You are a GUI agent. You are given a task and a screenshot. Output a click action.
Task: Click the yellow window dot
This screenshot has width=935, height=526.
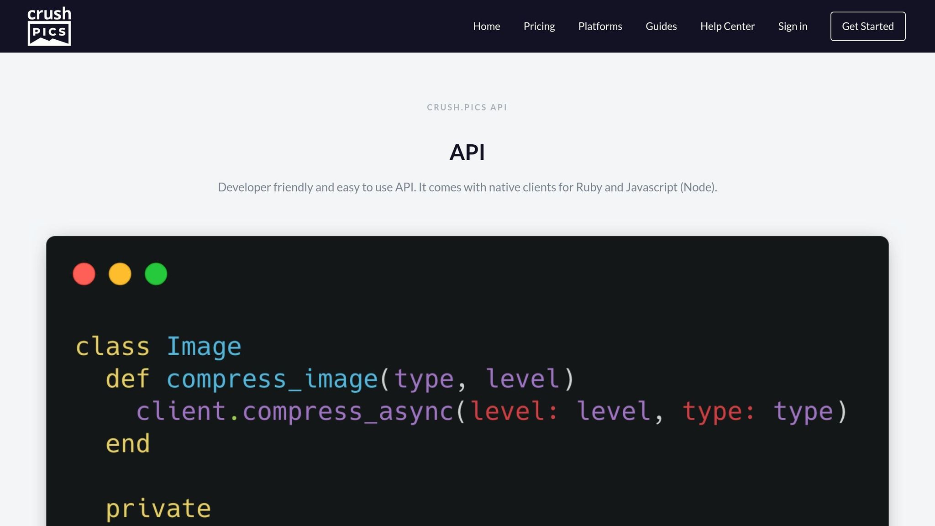(120, 274)
